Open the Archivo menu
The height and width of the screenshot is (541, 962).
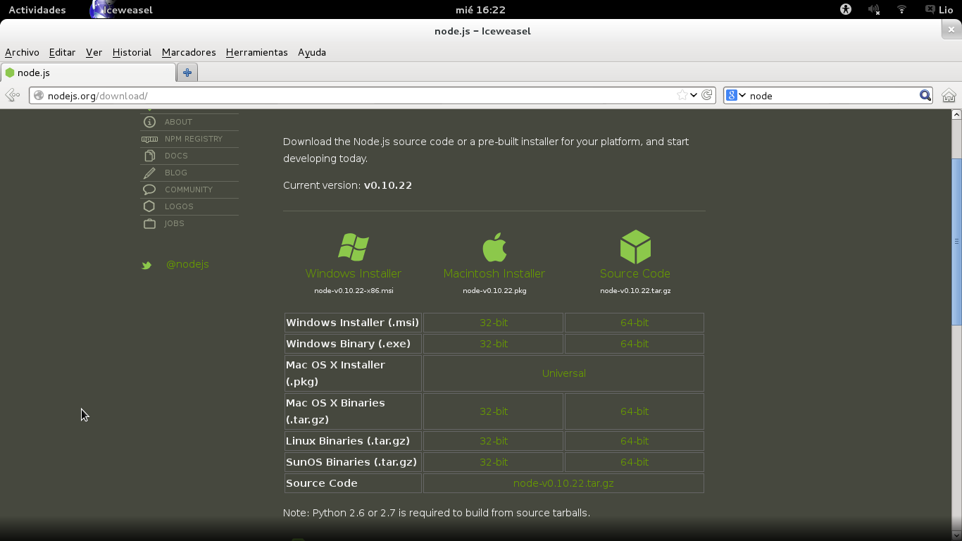click(x=22, y=52)
